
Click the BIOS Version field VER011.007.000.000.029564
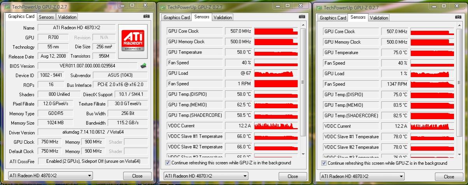click(x=88, y=66)
